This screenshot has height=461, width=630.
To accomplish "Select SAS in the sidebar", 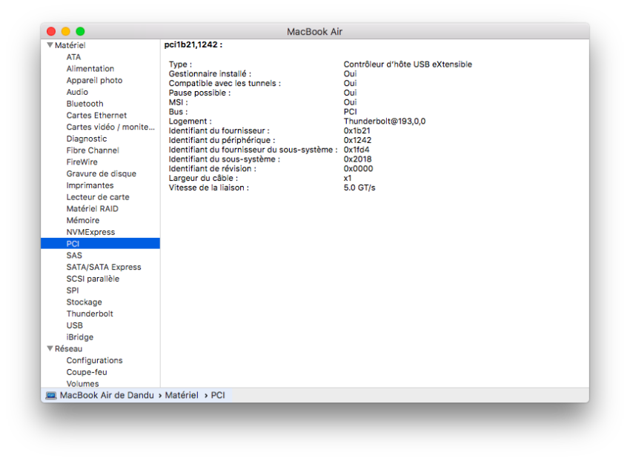I will pyautogui.click(x=74, y=255).
